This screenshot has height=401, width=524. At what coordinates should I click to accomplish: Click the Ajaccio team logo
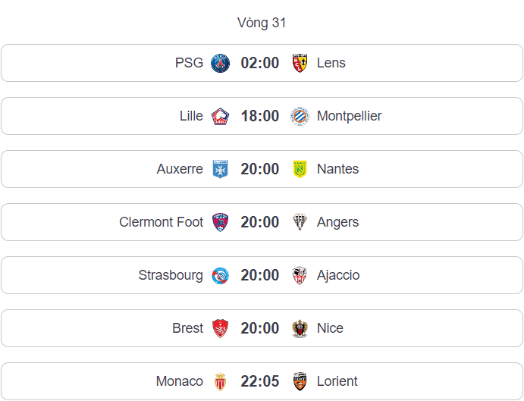point(300,275)
